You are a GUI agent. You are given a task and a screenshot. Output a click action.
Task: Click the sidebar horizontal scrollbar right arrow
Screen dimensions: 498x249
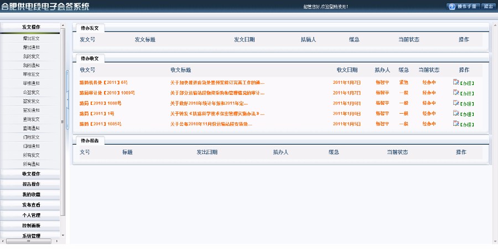coord(57,241)
